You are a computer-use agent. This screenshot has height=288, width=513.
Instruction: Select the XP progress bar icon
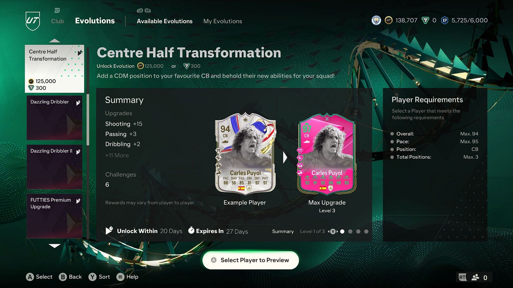(x=444, y=20)
